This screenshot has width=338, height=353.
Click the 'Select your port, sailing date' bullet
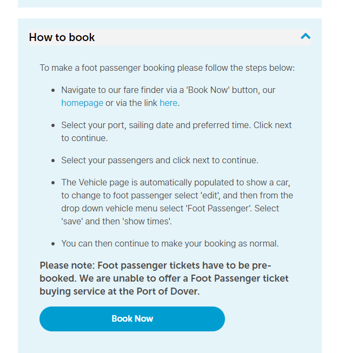pos(176,131)
